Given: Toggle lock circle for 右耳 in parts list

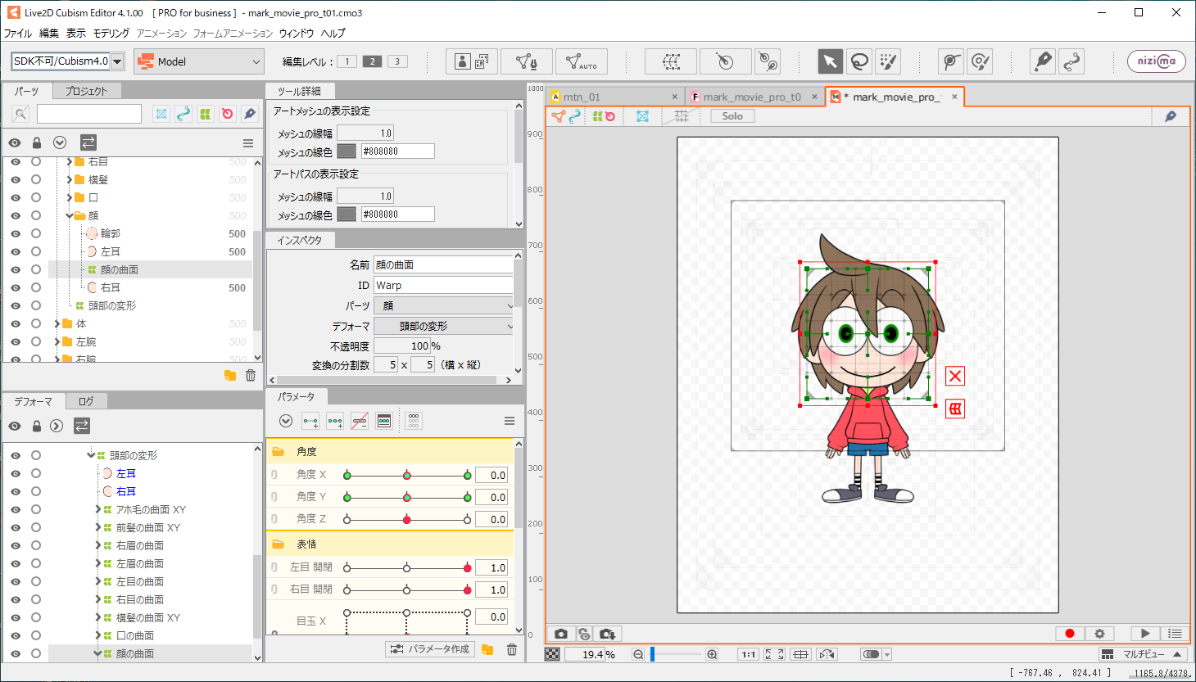Looking at the screenshot, I should click(x=36, y=287).
